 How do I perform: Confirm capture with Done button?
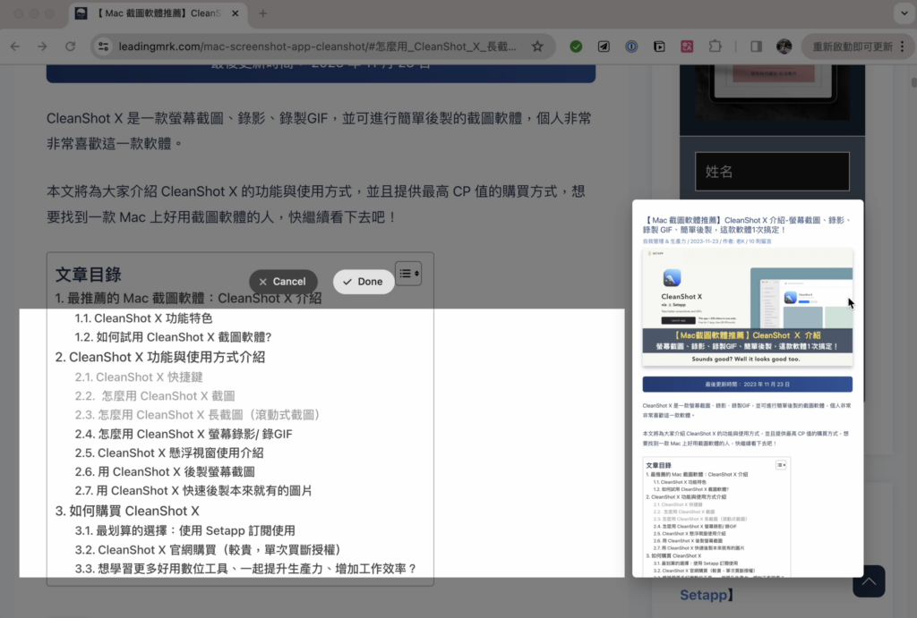(x=364, y=282)
